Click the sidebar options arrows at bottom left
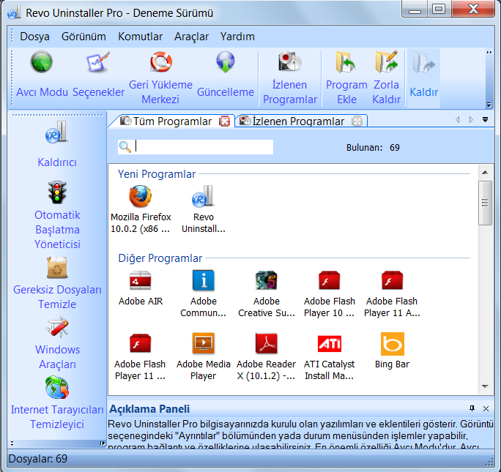The width and height of the screenshot is (501, 472). click(12, 443)
